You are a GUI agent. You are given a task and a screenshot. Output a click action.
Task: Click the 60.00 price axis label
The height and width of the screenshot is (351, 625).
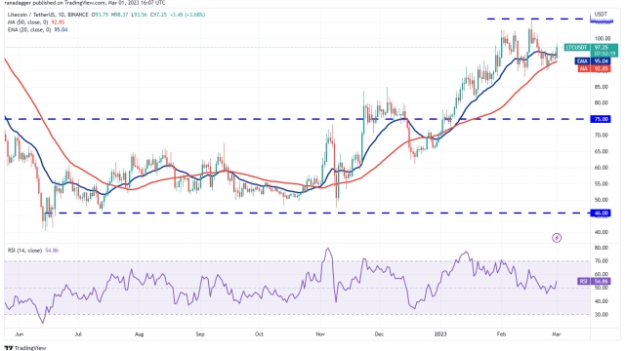click(x=602, y=168)
